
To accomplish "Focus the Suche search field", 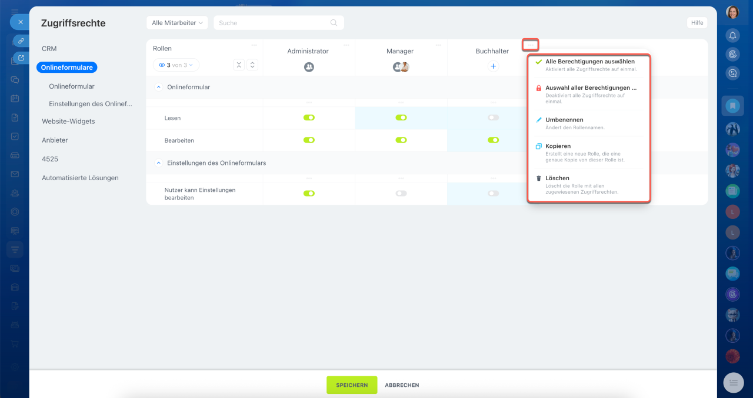I will click(279, 23).
